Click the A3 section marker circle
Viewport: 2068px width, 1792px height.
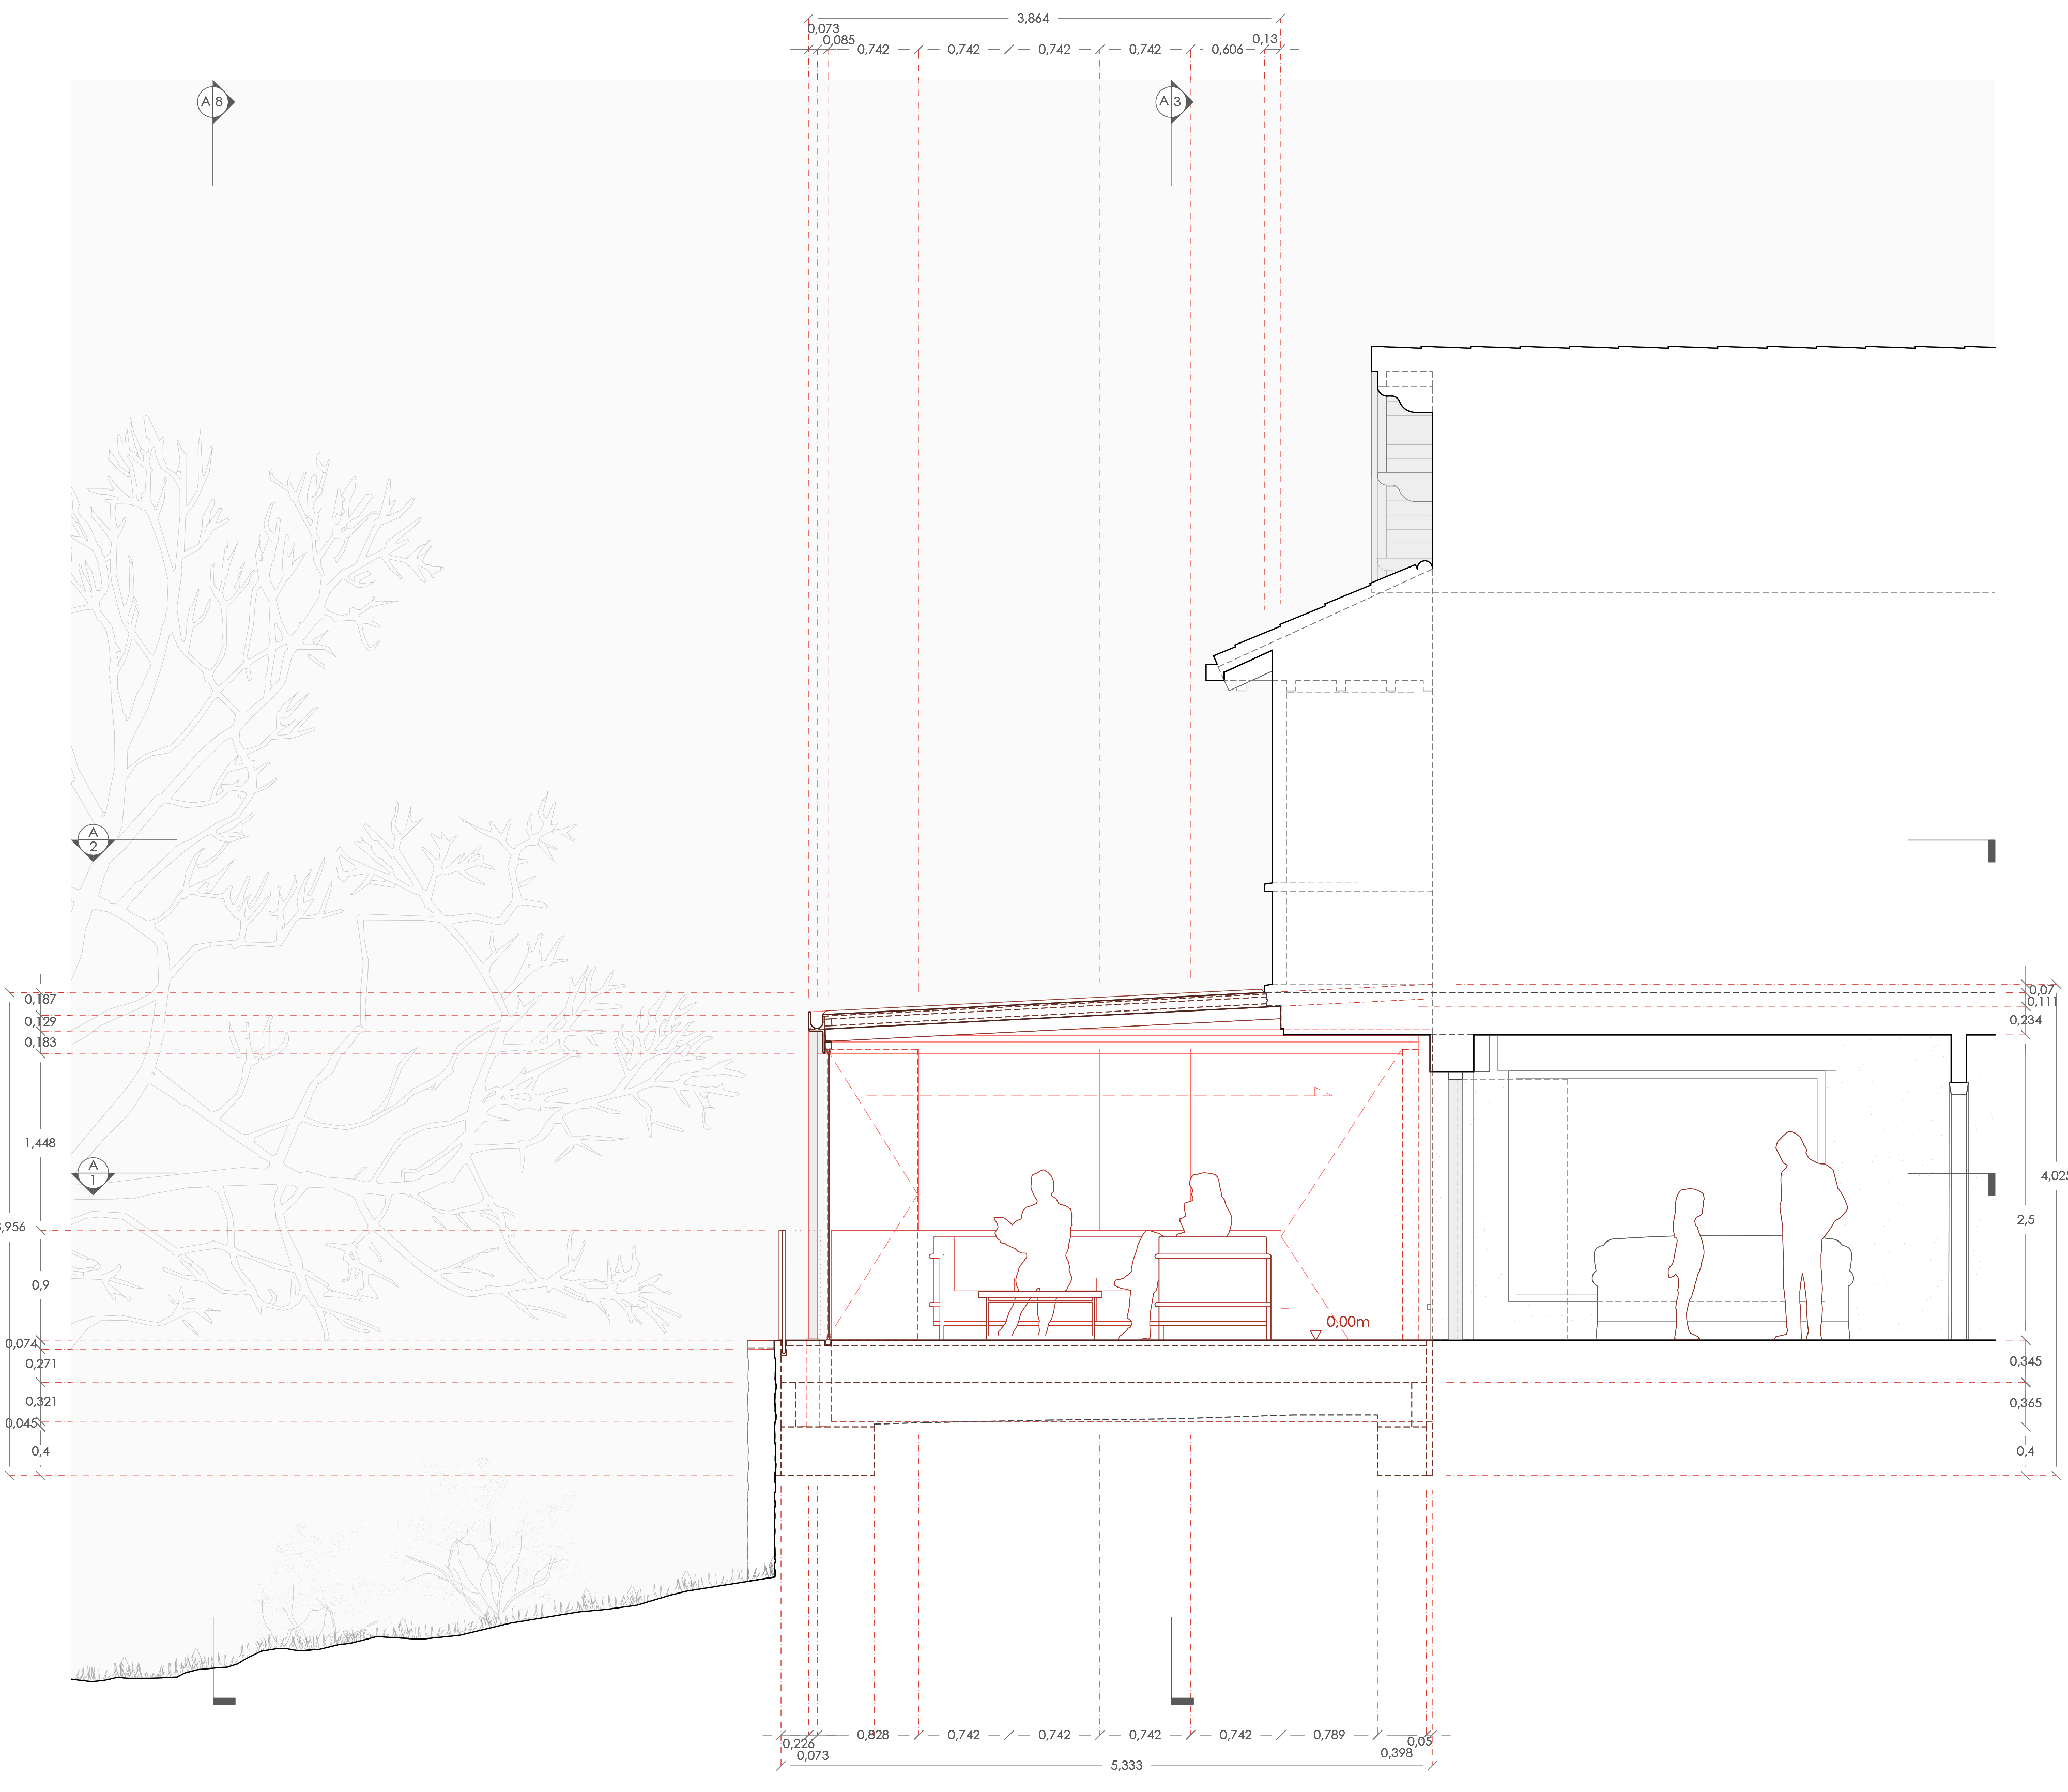1171,102
